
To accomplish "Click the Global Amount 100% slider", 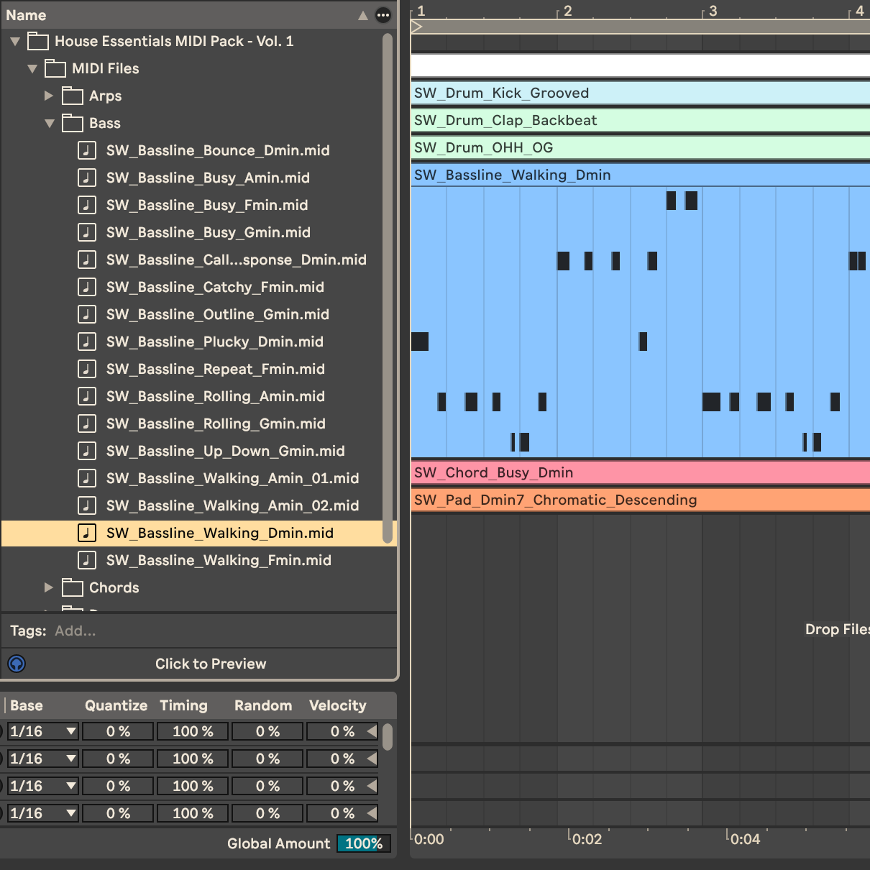I will pos(364,843).
